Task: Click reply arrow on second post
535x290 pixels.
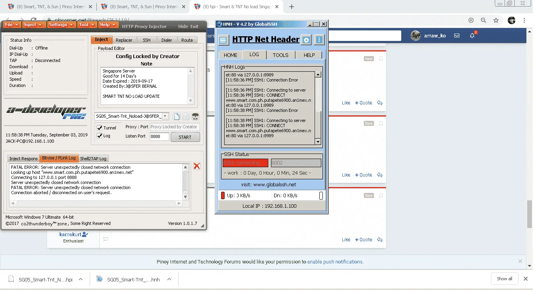Action: click(x=379, y=175)
